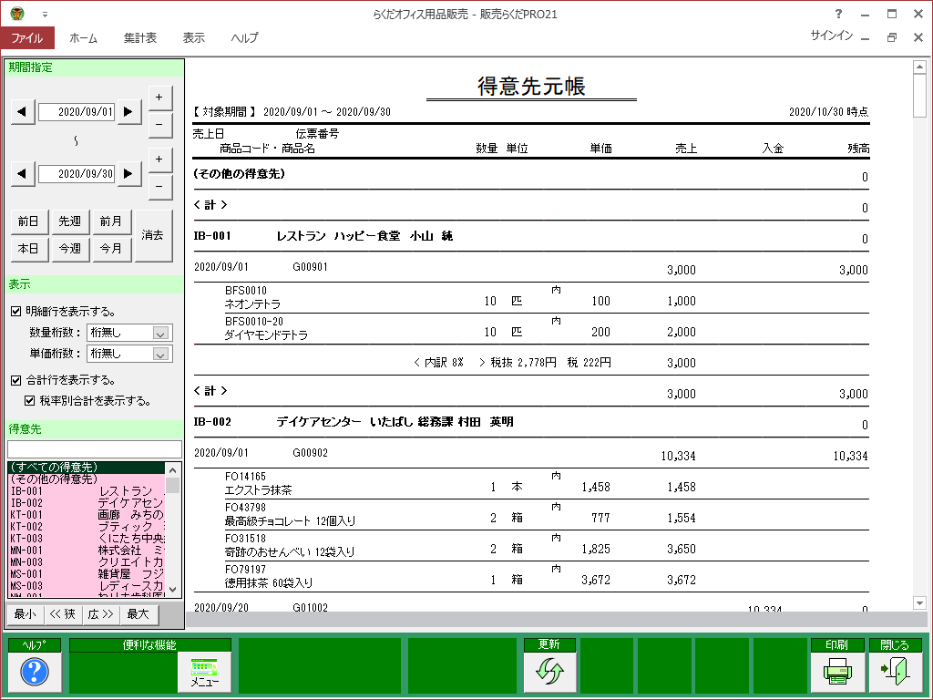
Task: Click the camel app icon in title bar
Action: click(x=17, y=13)
